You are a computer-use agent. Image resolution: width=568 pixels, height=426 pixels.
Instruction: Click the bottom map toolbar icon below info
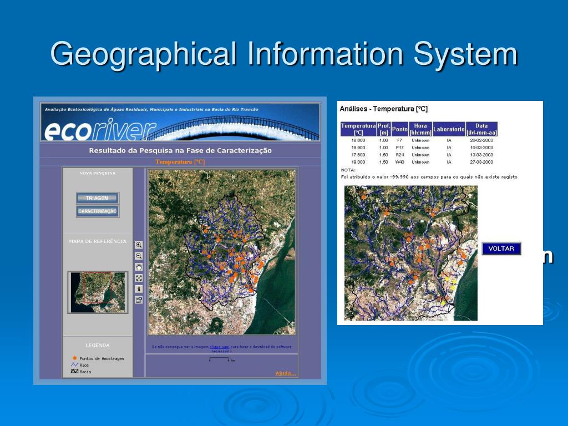pos(139,300)
